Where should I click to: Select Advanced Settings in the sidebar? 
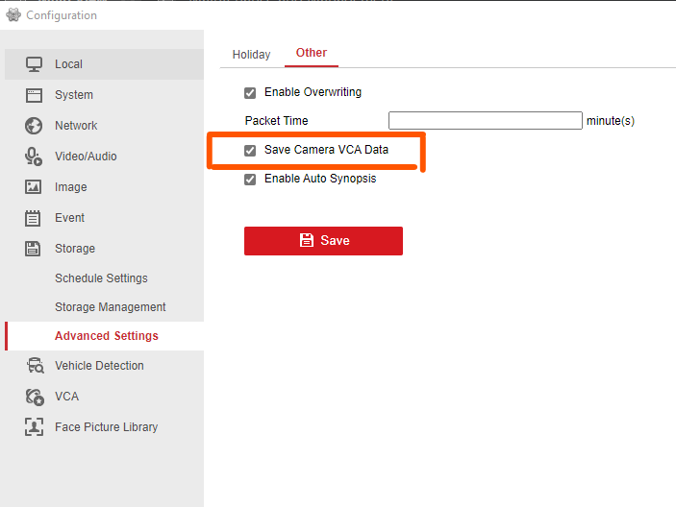tap(106, 336)
